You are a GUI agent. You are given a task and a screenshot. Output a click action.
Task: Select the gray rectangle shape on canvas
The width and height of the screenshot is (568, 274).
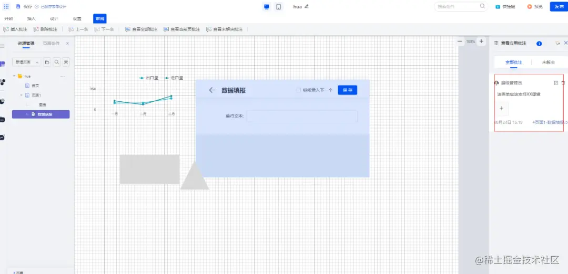pos(149,169)
